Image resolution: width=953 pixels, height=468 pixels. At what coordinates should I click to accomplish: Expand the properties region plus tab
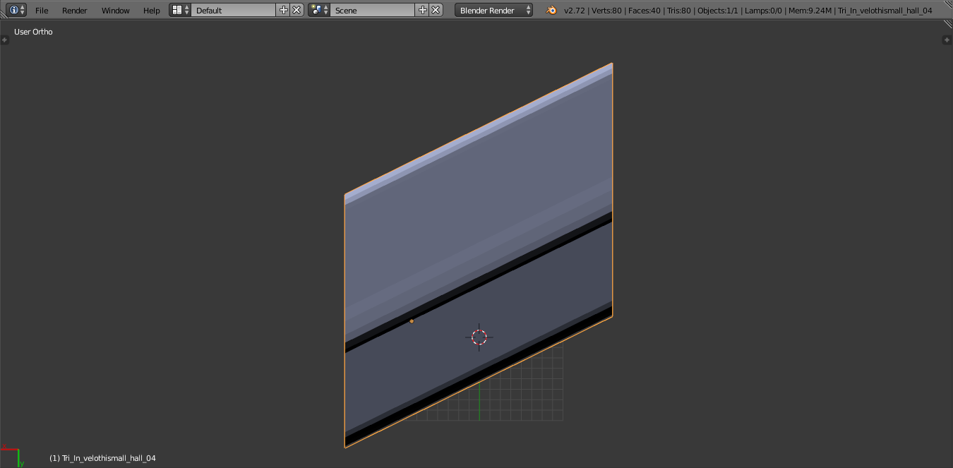[947, 40]
